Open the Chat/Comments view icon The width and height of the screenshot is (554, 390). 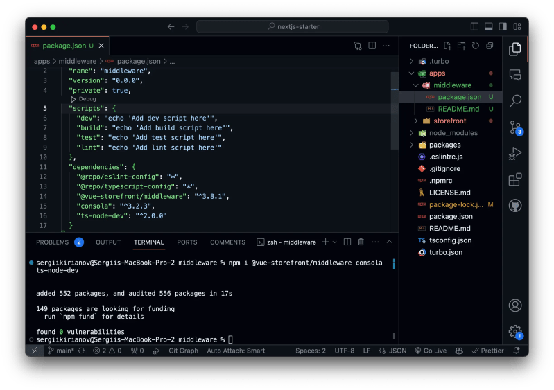514,75
